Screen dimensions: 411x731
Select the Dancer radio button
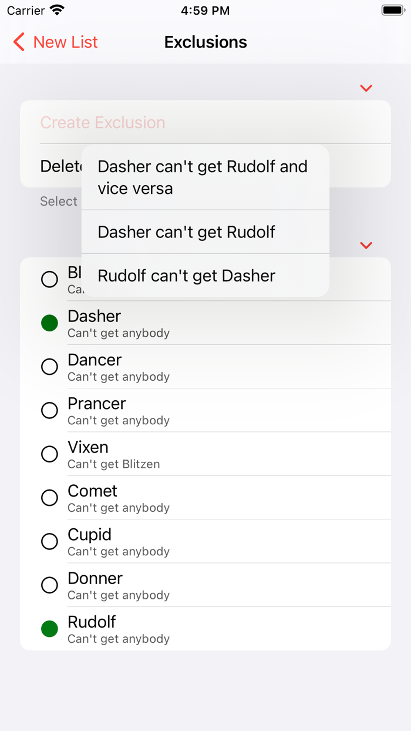(49, 367)
